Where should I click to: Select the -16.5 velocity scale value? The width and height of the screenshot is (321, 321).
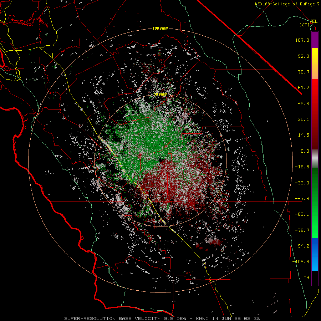tap(302, 167)
